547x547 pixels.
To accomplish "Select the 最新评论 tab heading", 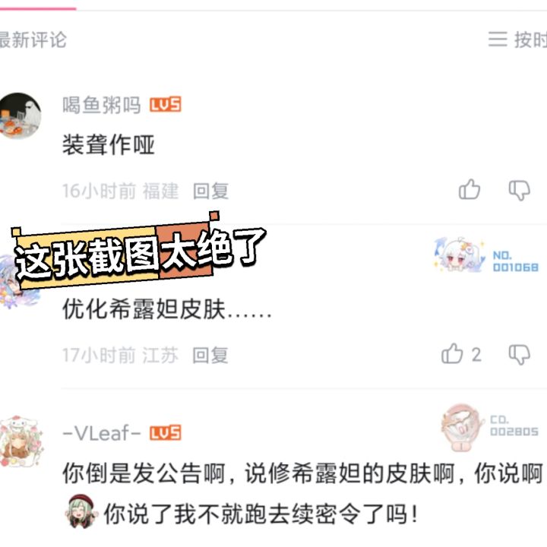I will click(33, 40).
